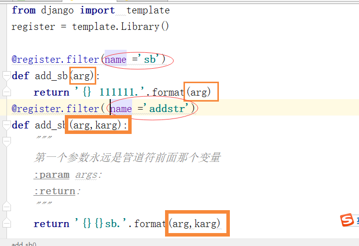Click fold end marker at the closing docstring quotes
The width and height of the screenshot is (359, 246).
coord(6,206)
